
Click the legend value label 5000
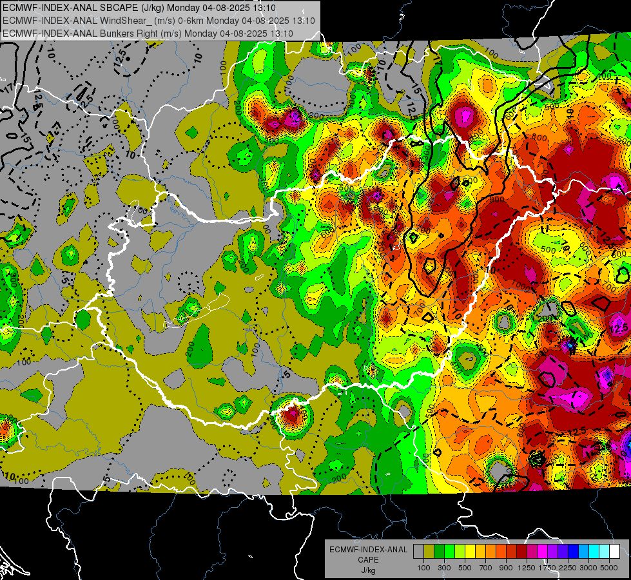tap(609, 568)
